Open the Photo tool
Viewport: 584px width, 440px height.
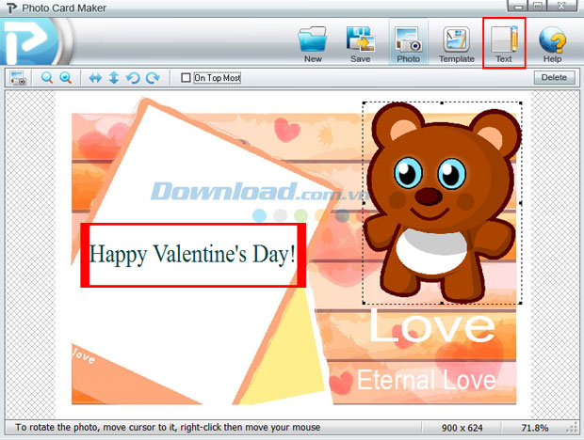point(408,43)
